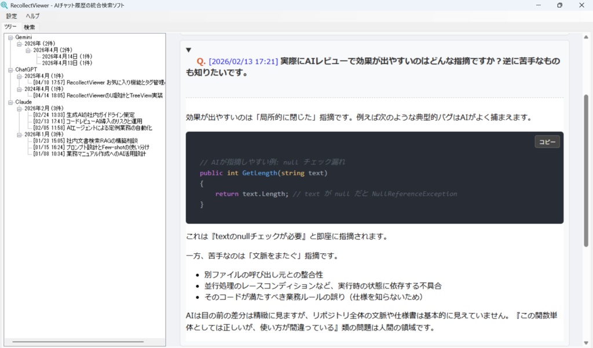593x348 pixels.
Task: Click the scroll-down arrow of content pane
Action: [586, 343]
